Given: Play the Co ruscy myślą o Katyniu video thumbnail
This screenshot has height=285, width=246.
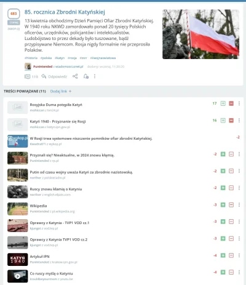Looking at the screenshot, I should click(x=18, y=276).
